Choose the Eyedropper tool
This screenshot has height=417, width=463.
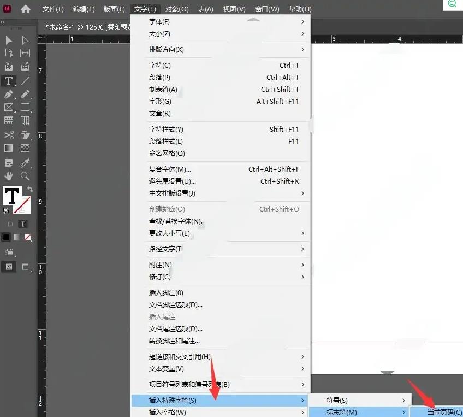25,163
